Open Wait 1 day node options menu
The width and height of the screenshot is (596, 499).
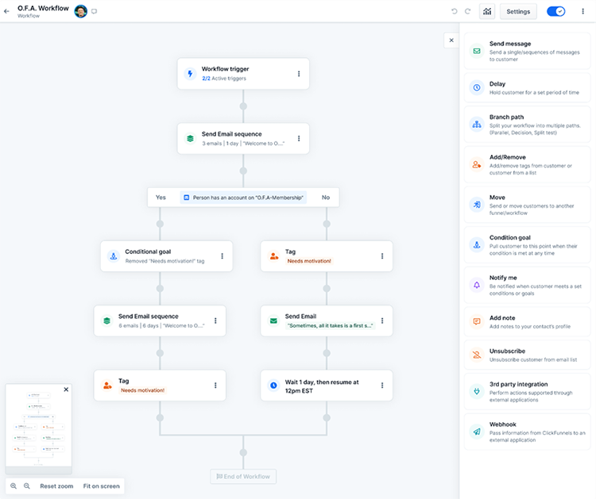pos(382,386)
